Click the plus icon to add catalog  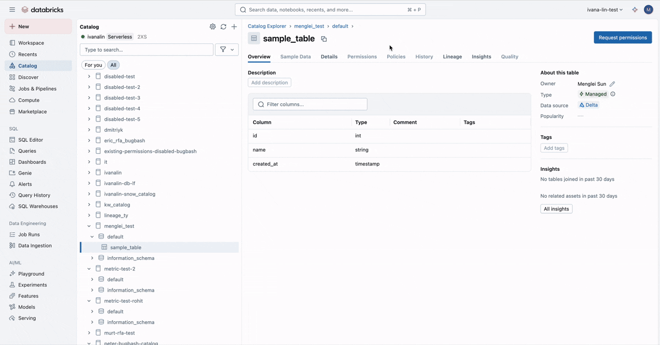pyautogui.click(x=234, y=26)
